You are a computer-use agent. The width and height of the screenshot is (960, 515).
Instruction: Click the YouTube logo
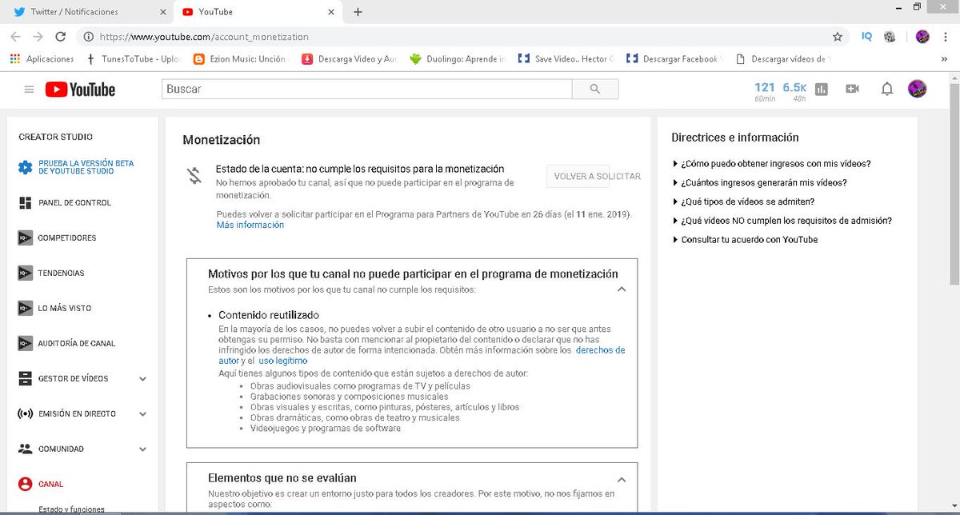pos(80,90)
